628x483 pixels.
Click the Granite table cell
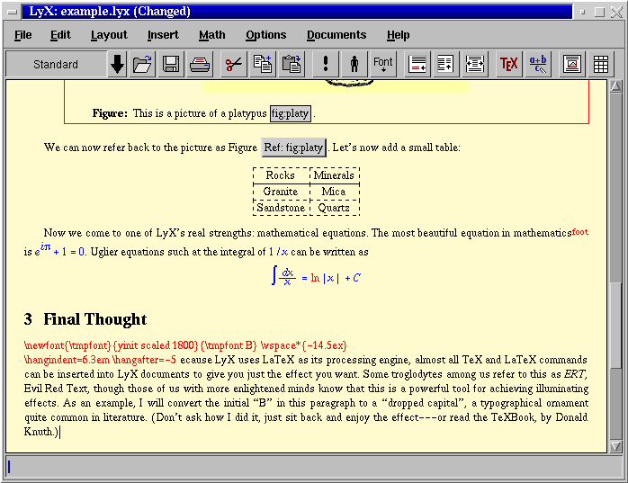[281, 192]
